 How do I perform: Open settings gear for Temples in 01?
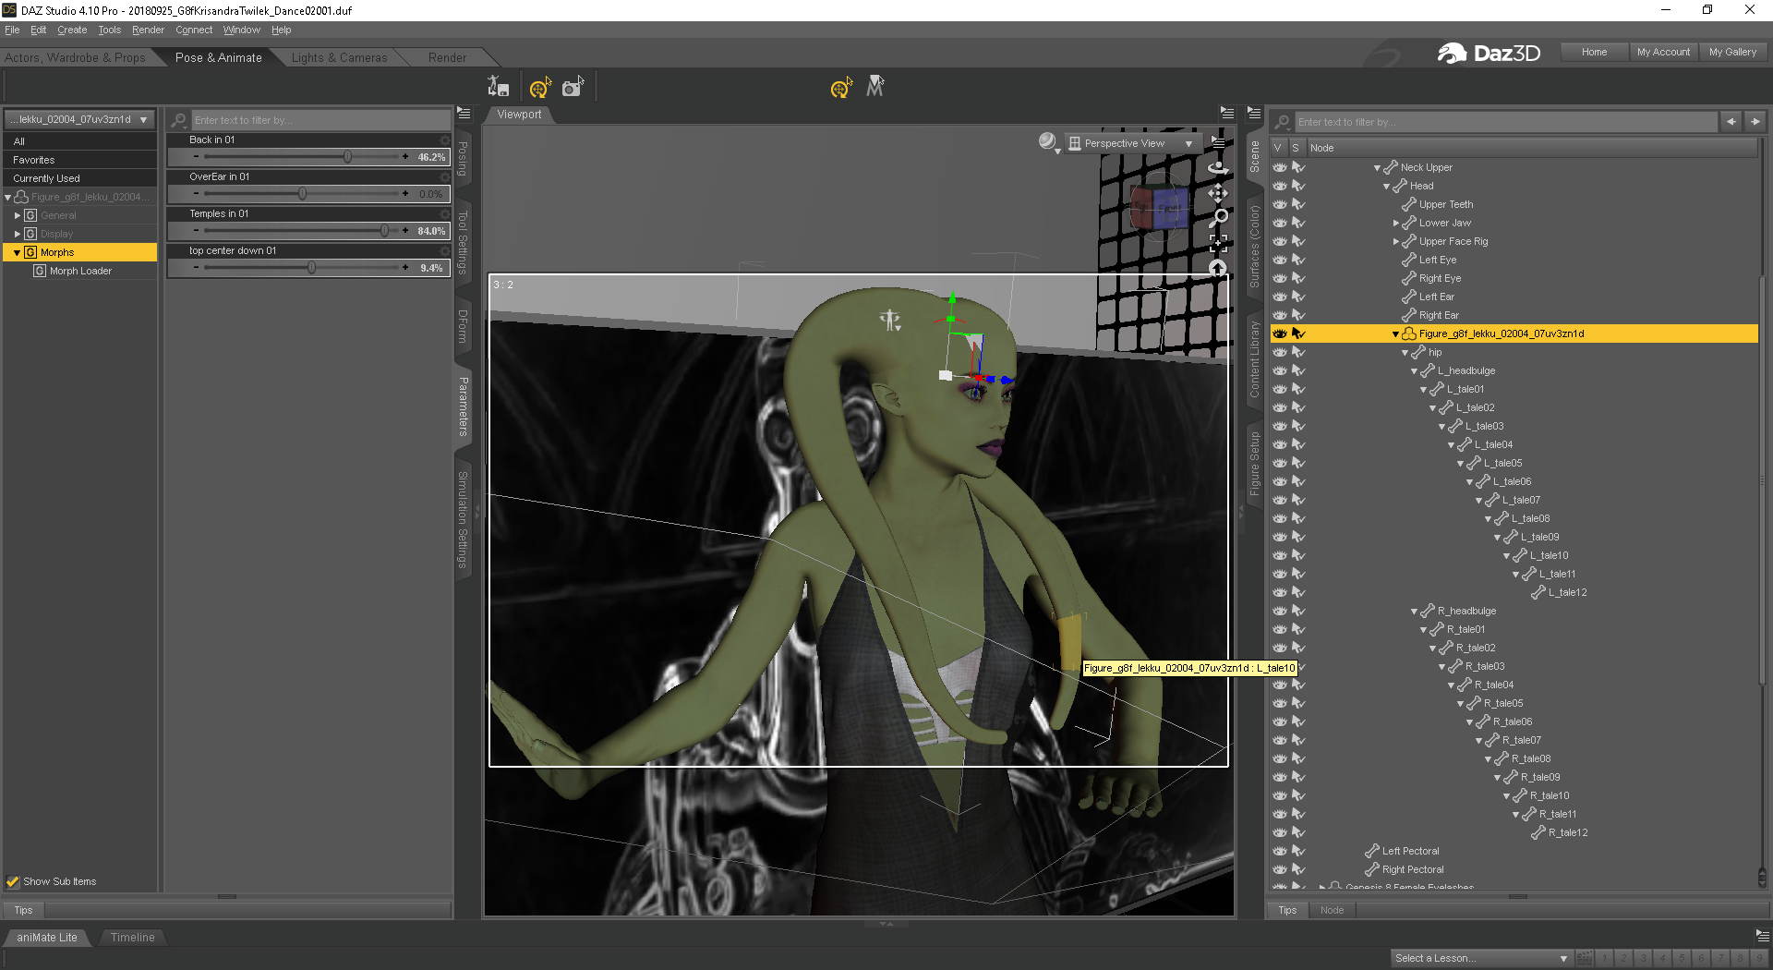pos(445,213)
